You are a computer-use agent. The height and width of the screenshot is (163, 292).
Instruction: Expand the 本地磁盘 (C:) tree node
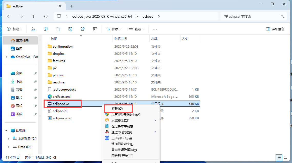[x=8, y=139]
